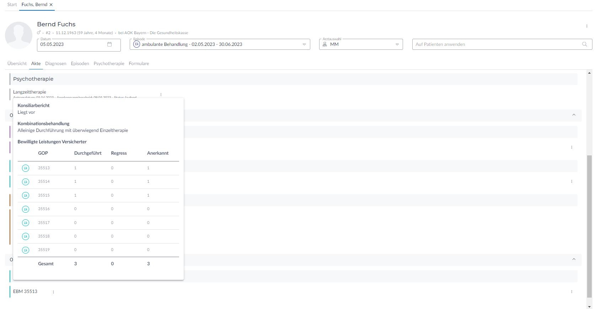Click the Lk icon beside GOP 35519
The width and height of the screenshot is (596, 309).
pos(26,250)
